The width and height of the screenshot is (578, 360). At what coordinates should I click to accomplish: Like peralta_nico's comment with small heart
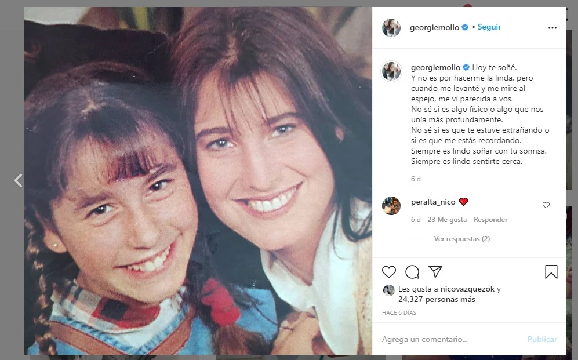546,205
